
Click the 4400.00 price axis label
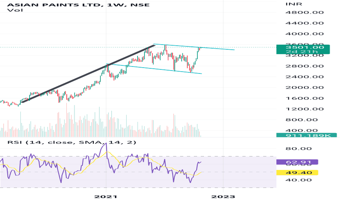coord(305,23)
